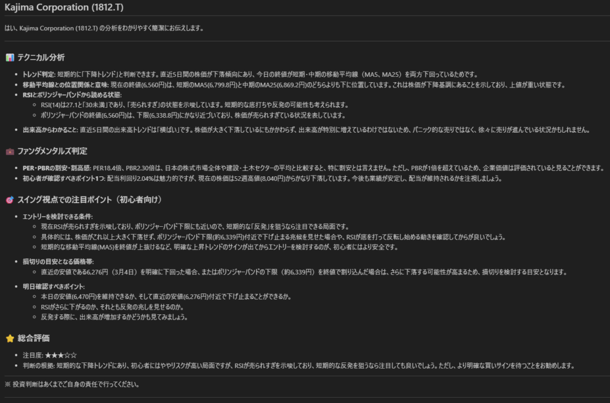This screenshot has width=610, height=403.
Task: Click the トレンド判定 bullet label
Action: click(39, 74)
